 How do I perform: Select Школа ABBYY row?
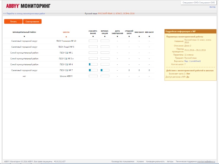(79, 76)
